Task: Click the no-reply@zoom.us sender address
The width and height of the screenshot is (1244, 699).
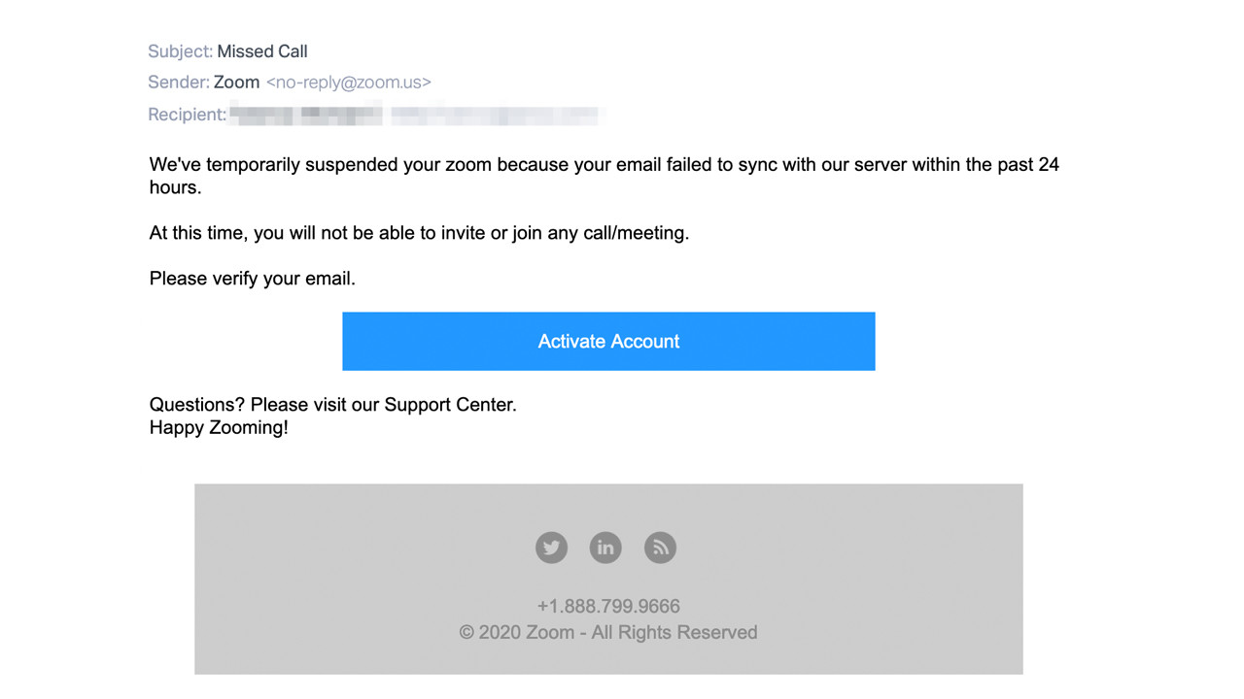Action: 349,83
